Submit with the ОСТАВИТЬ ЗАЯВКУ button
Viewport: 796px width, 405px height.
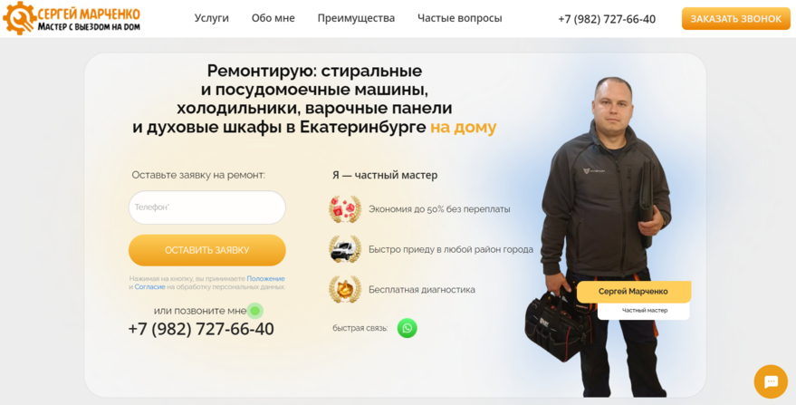(207, 250)
